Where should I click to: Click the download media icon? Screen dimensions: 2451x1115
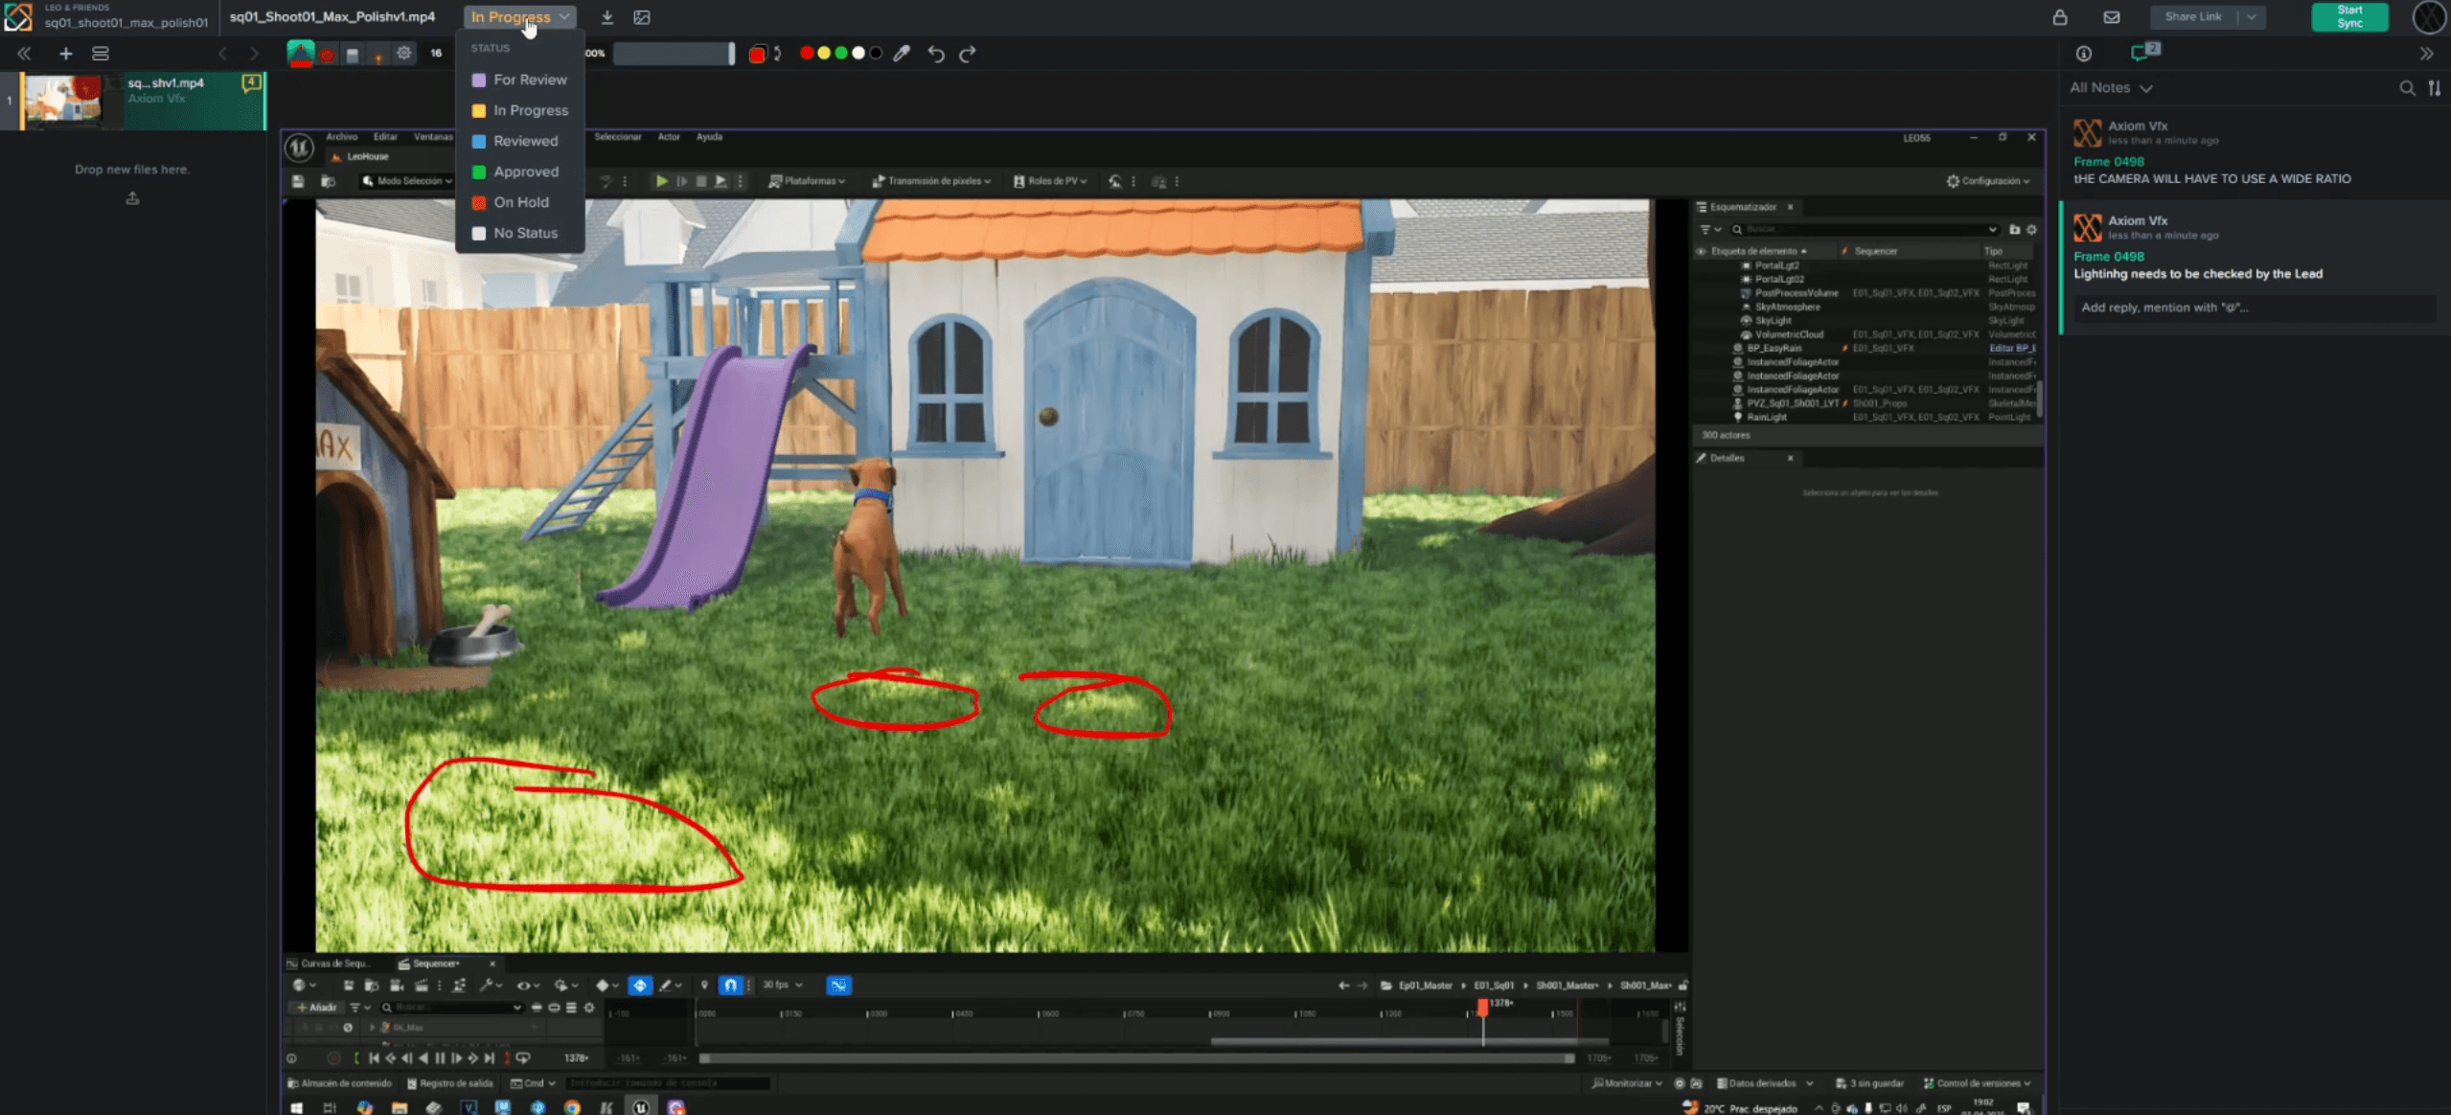point(607,17)
